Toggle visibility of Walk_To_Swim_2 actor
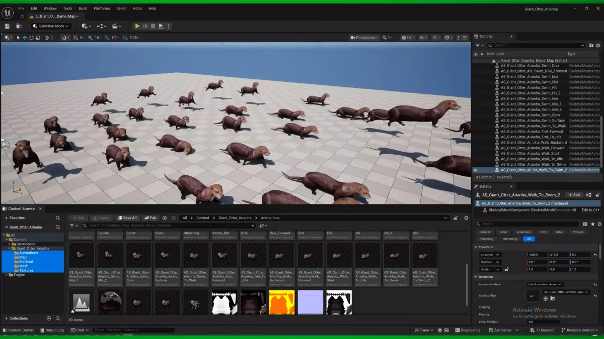The image size is (604, 339). (x=476, y=170)
